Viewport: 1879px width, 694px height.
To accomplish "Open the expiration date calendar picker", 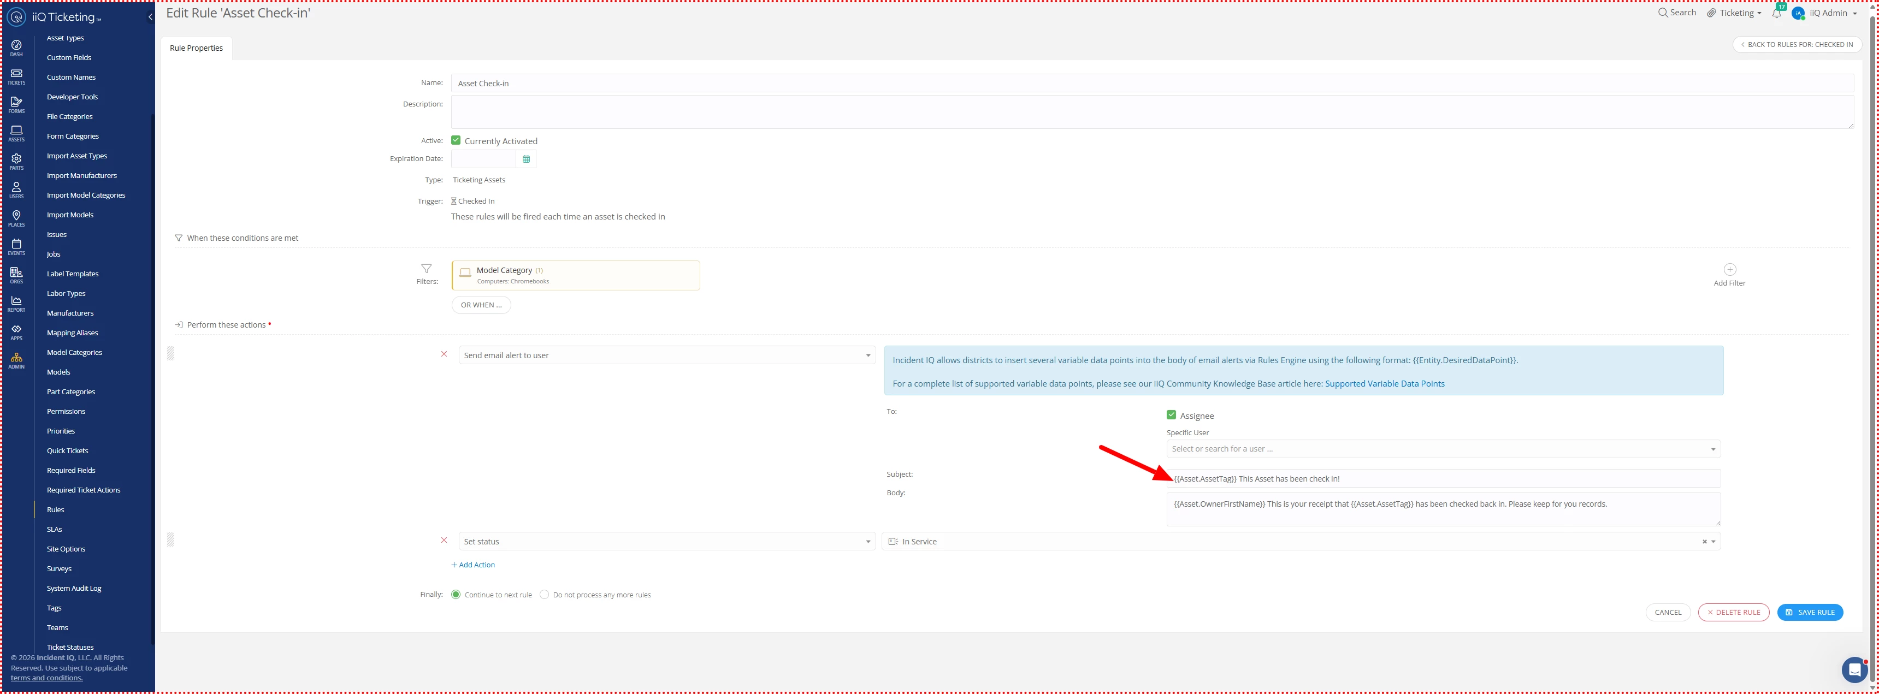I will click(526, 159).
